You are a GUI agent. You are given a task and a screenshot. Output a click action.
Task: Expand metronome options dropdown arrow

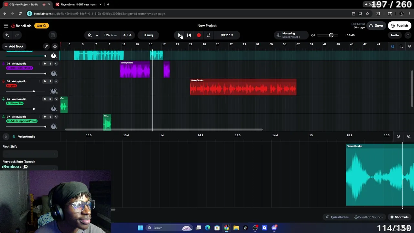(x=97, y=35)
